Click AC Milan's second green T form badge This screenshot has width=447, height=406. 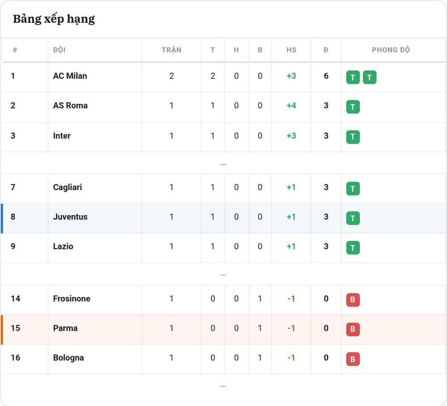pos(370,77)
